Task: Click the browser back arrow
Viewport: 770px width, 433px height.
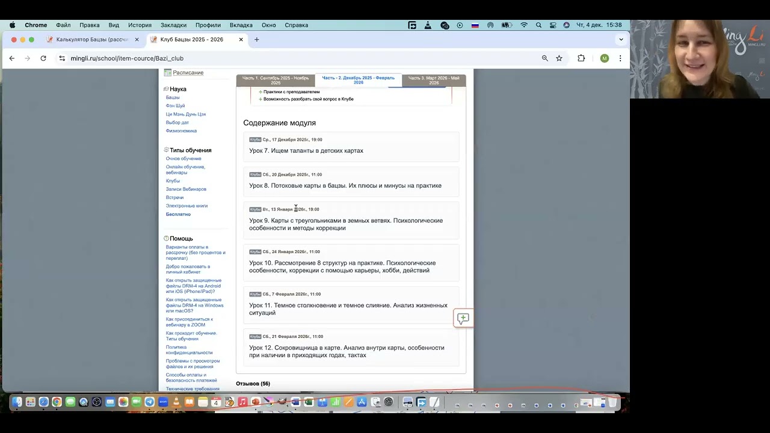Action: (11, 58)
